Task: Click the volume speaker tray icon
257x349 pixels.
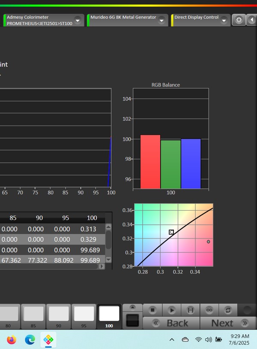Action: click(x=208, y=340)
